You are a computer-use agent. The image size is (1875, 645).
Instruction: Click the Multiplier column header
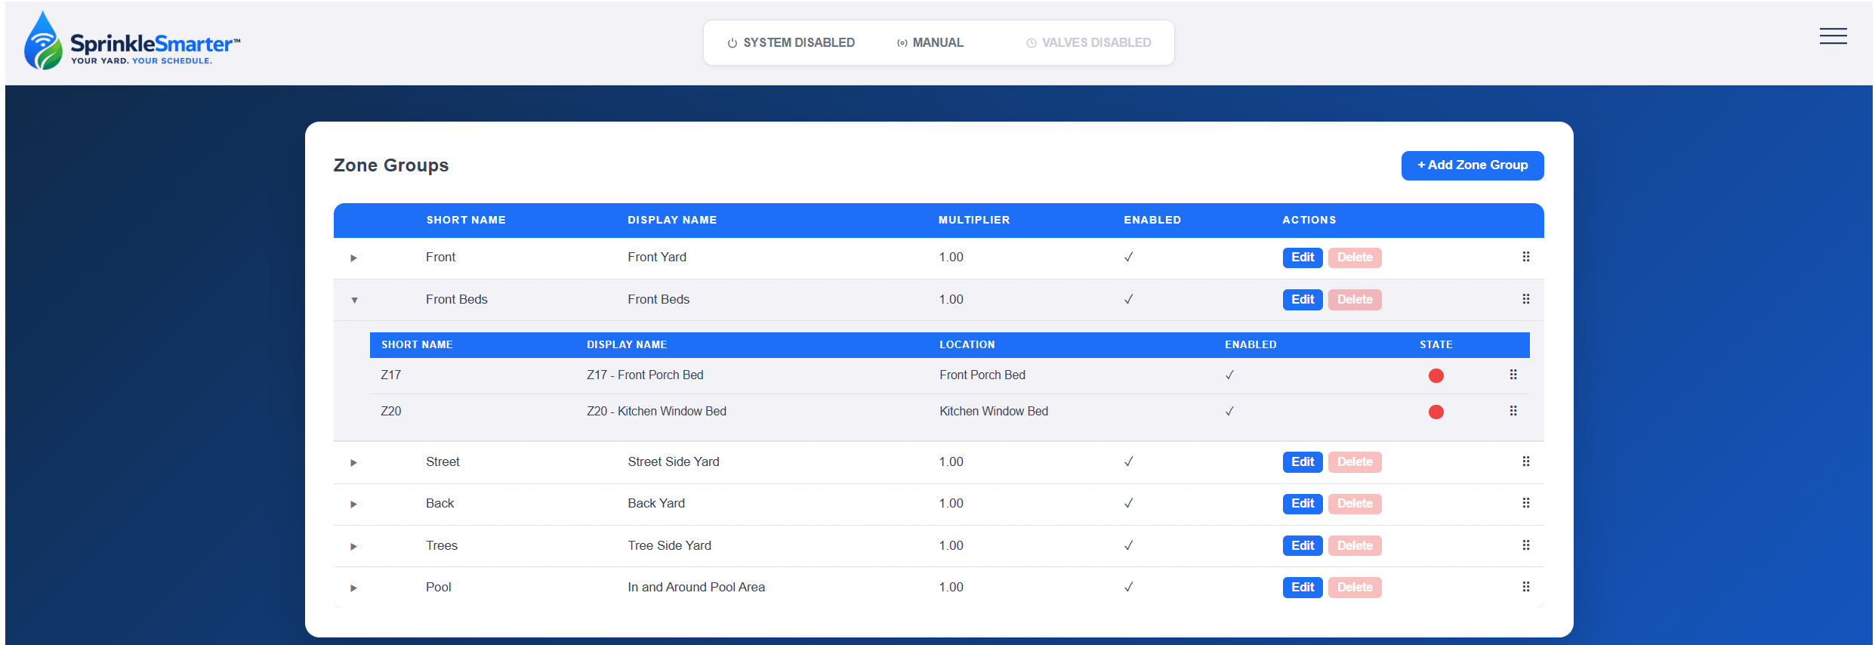pyautogui.click(x=973, y=220)
